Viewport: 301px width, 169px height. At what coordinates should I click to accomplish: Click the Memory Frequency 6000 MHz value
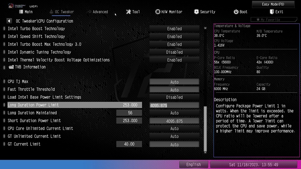(221, 89)
